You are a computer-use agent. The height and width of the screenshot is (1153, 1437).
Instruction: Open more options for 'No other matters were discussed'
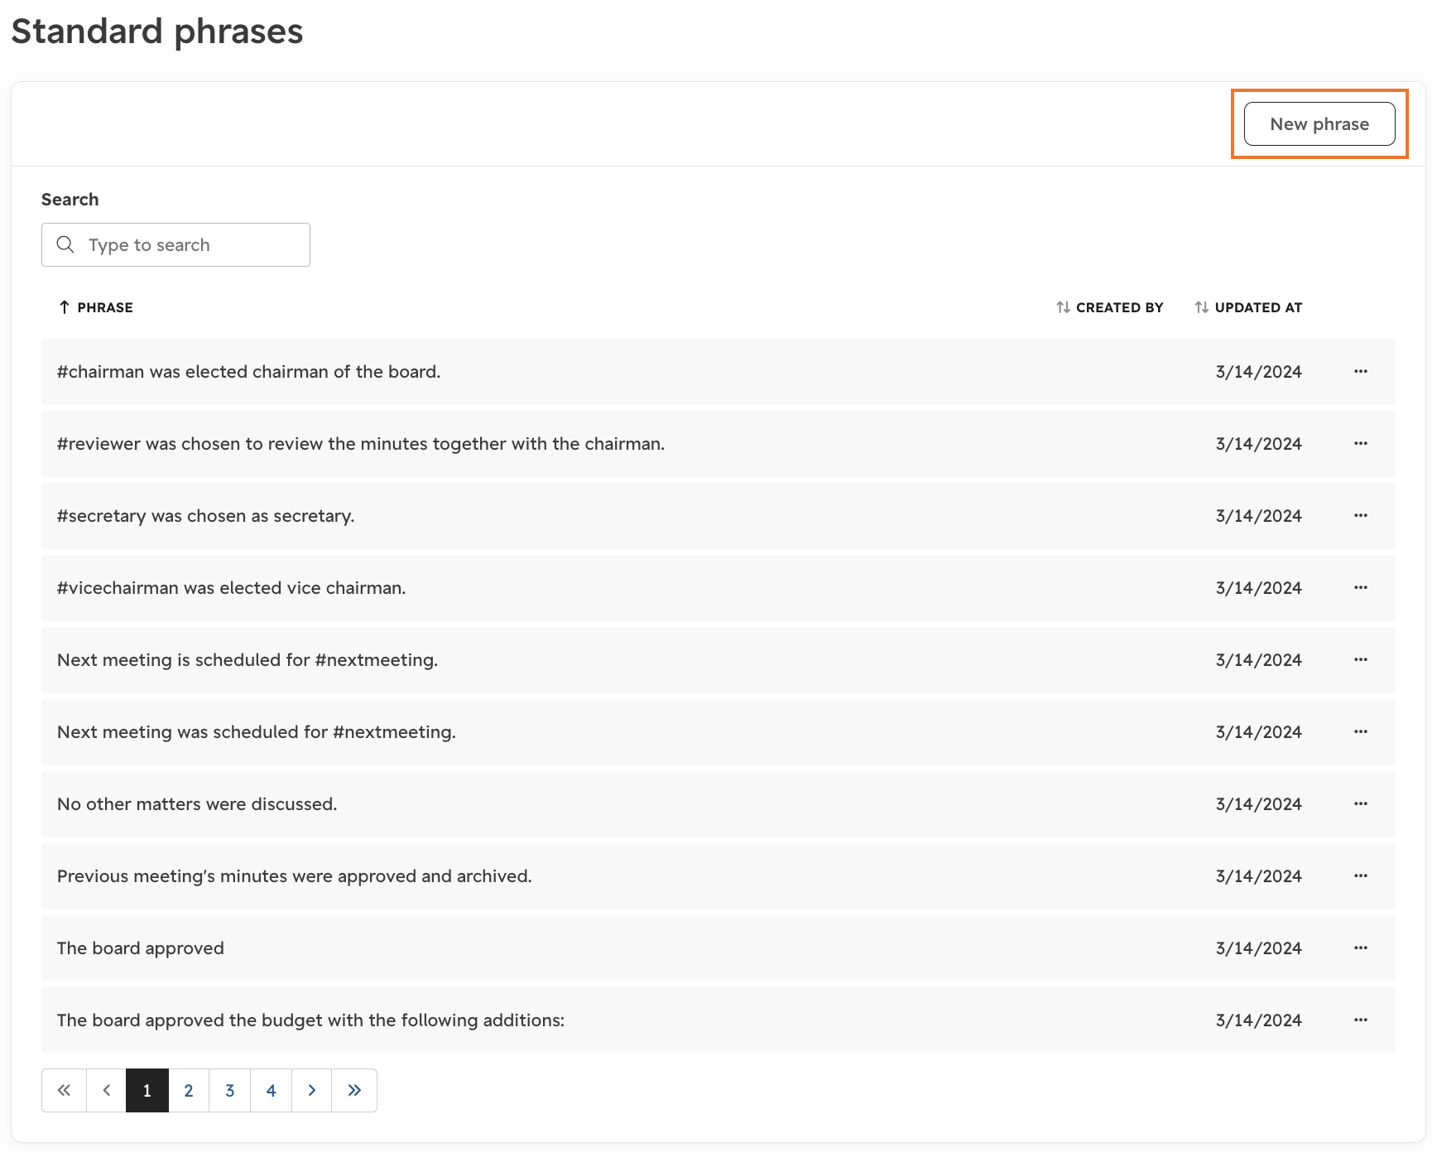click(1360, 804)
